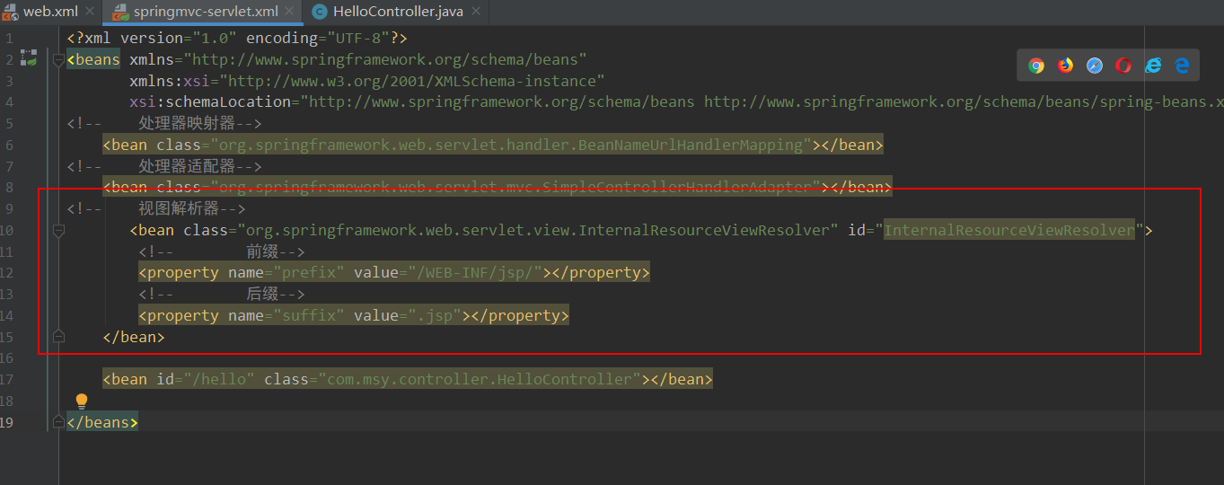Click the UTF-8 encoding value
The image size is (1224, 485).
tap(358, 38)
